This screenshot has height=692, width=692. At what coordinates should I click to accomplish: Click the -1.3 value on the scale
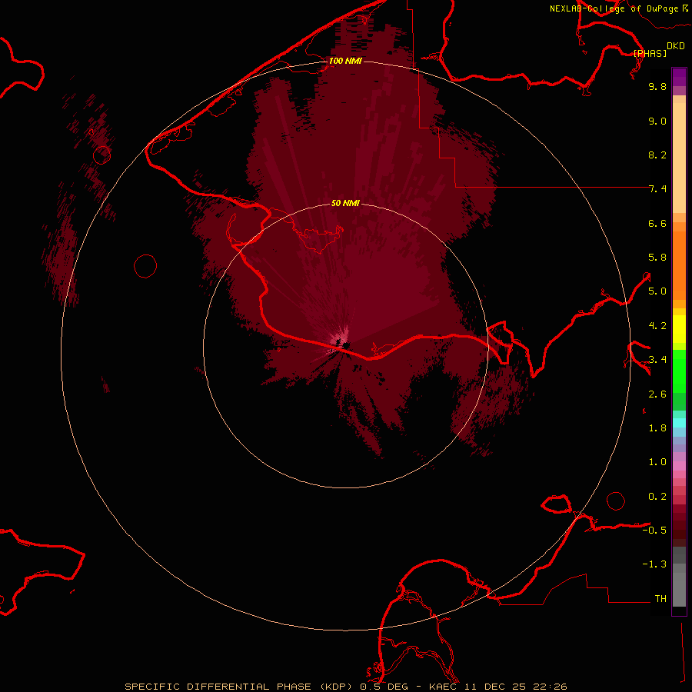pos(654,564)
